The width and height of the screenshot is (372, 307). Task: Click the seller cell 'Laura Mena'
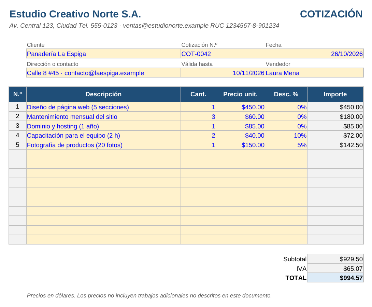coord(314,73)
